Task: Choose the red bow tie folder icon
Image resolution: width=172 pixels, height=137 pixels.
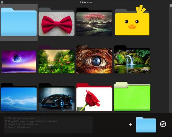Action: 56,22
